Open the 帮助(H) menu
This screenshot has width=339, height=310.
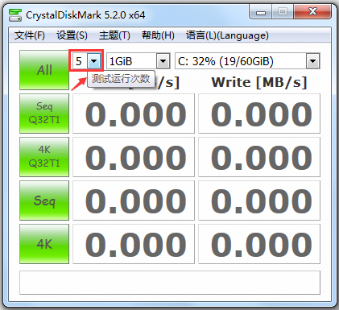tap(158, 35)
